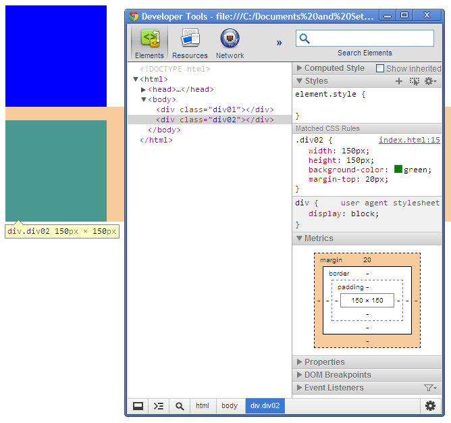Image resolution: width=451 pixels, height=423 pixels.
Task: Expand the head tree node
Action: click(143, 90)
